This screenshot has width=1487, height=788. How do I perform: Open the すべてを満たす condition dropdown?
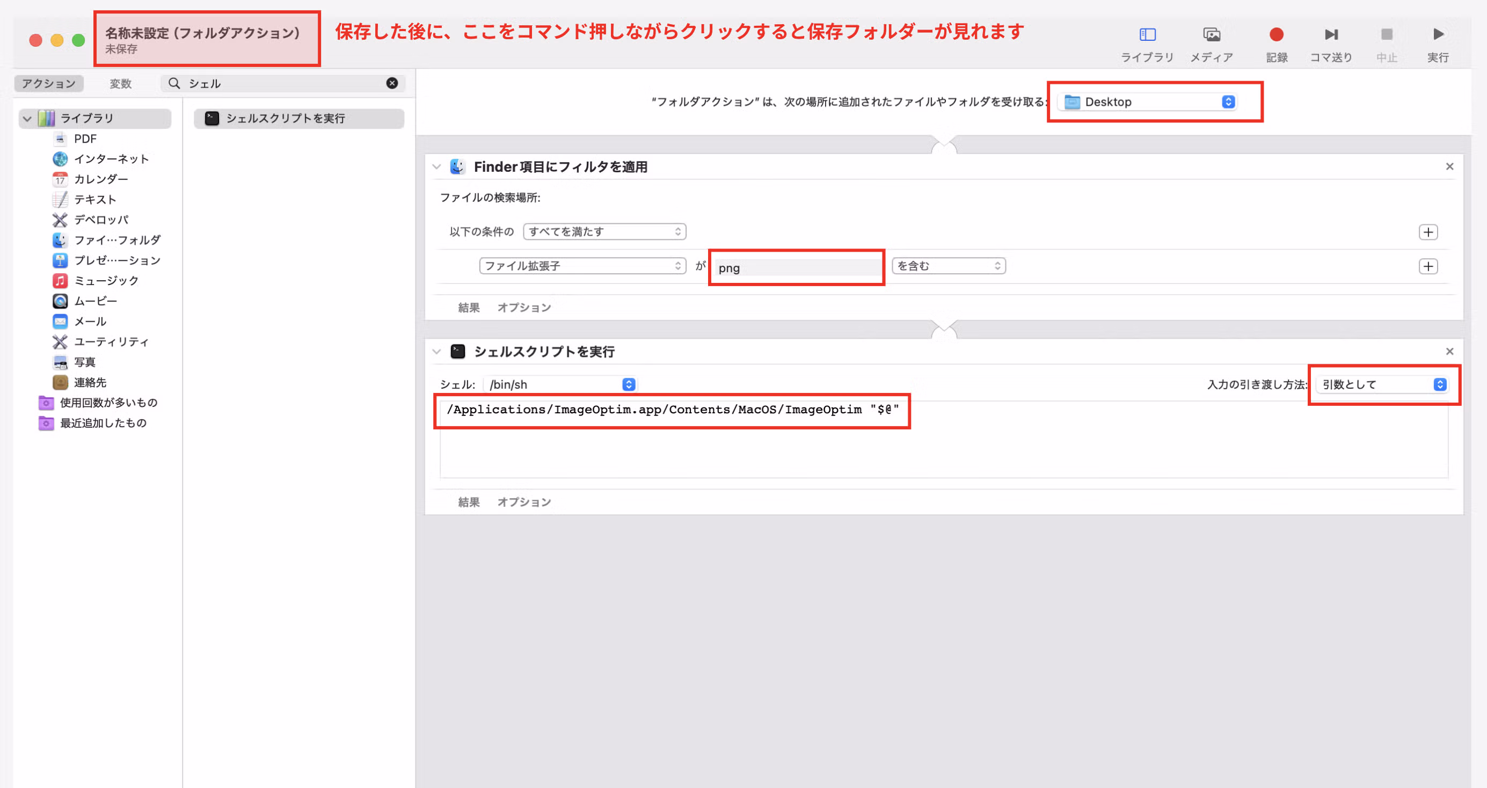pyautogui.click(x=604, y=231)
